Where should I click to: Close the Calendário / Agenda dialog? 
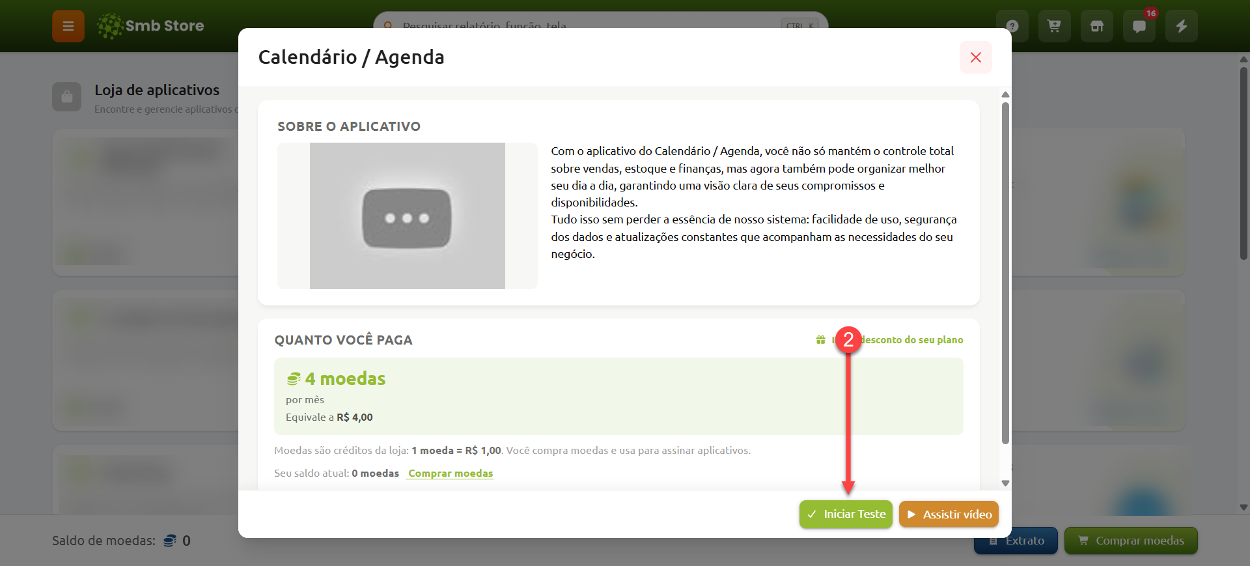pyautogui.click(x=976, y=57)
